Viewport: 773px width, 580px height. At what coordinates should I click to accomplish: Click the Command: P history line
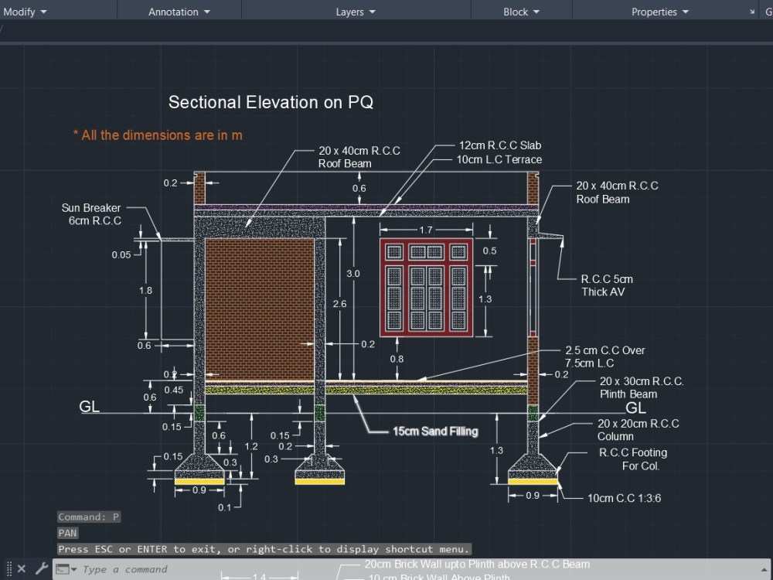89,516
